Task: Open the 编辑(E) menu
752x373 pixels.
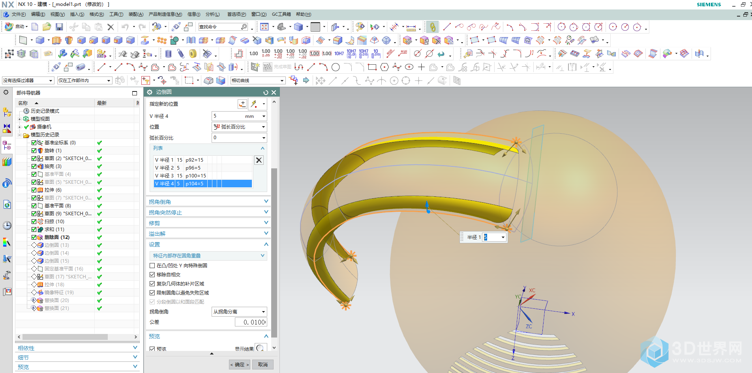Action: pos(38,14)
